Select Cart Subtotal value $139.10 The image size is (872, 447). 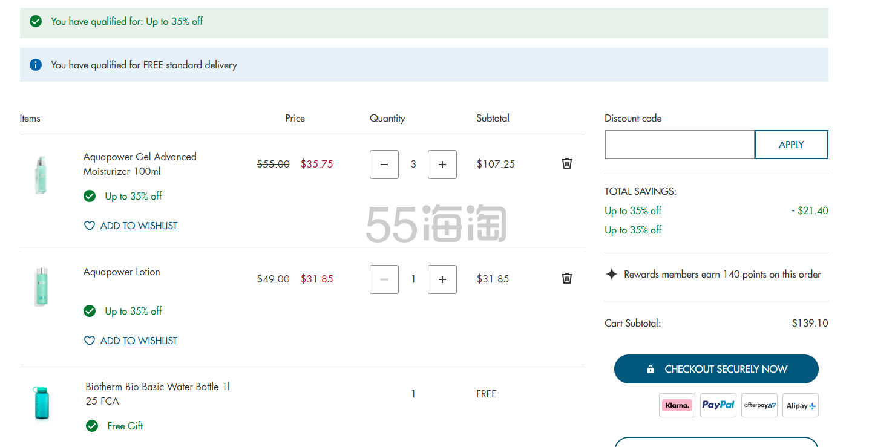point(810,323)
